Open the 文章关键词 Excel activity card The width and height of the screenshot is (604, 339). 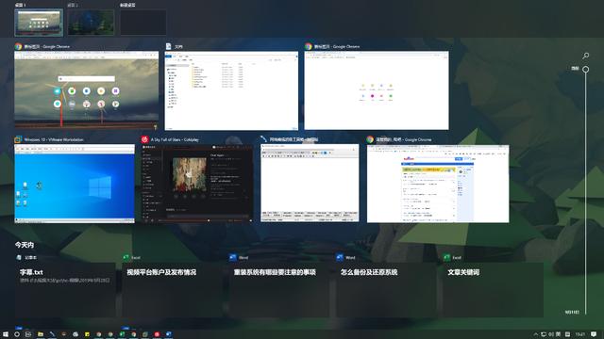tap(493, 290)
